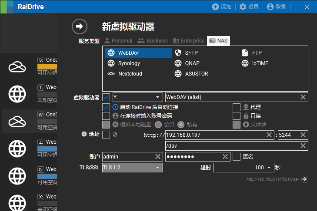This screenshot has height=211, width=317.
Task: Select ASUSTOR service
Action: (191, 74)
